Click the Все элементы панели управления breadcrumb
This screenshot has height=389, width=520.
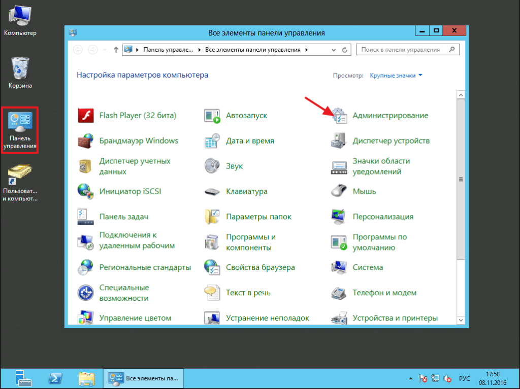point(252,50)
